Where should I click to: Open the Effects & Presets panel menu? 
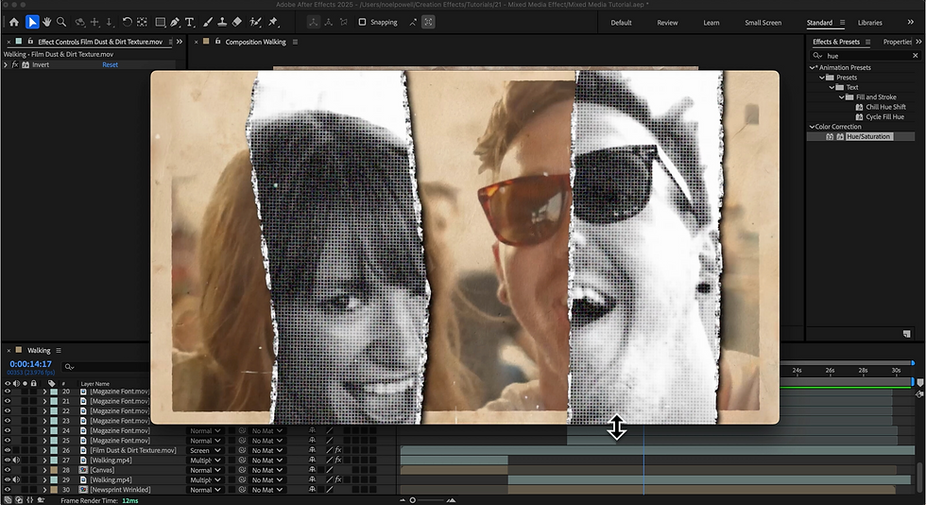click(x=867, y=42)
